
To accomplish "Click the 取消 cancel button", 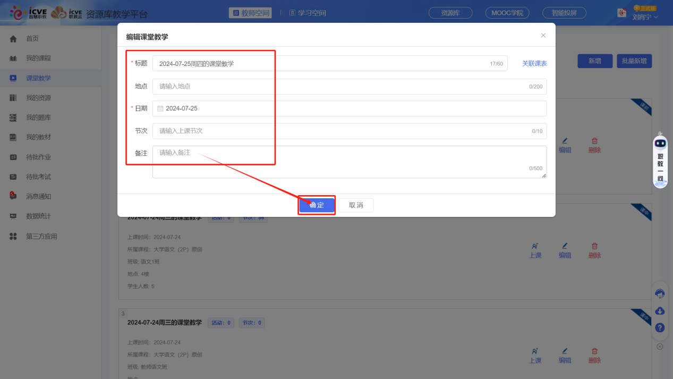I will pos(356,205).
